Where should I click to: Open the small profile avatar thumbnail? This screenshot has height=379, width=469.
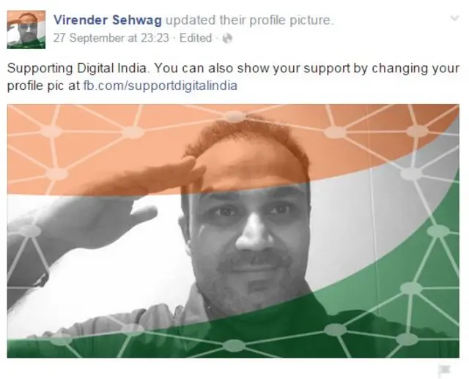click(26, 29)
